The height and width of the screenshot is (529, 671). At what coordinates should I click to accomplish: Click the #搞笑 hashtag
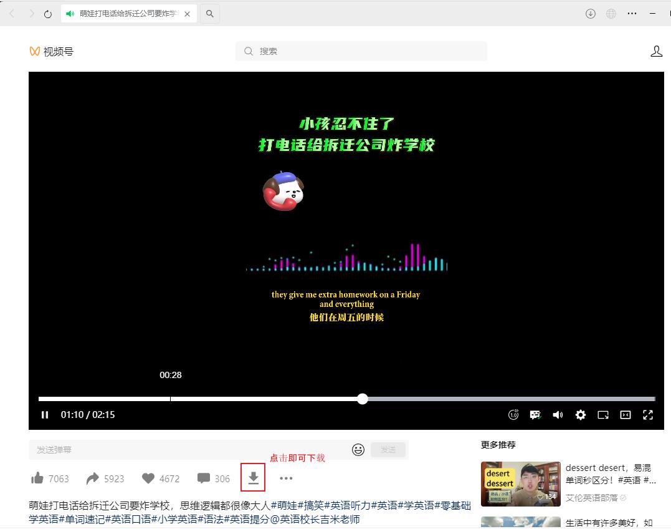(x=311, y=505)
